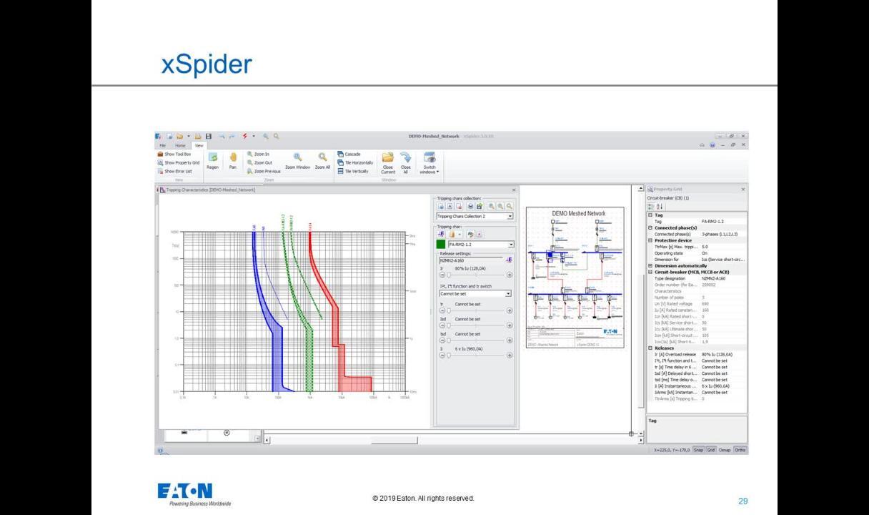
Task: Toggle Snap in the status bar
Action: 699,450
